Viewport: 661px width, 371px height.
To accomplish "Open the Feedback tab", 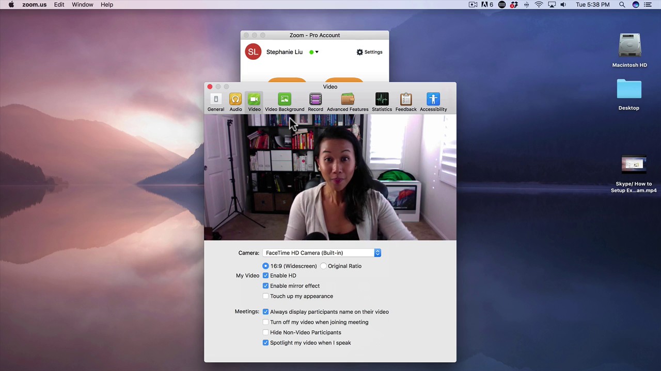I will 406,103.
